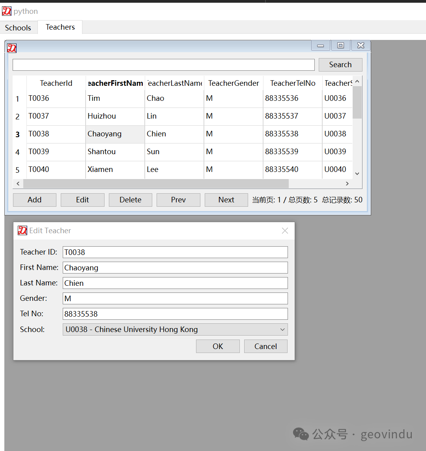The height and width of the screenshot is (451, 426).
Task: Select the T0036 cell
Action: [56, 99]
